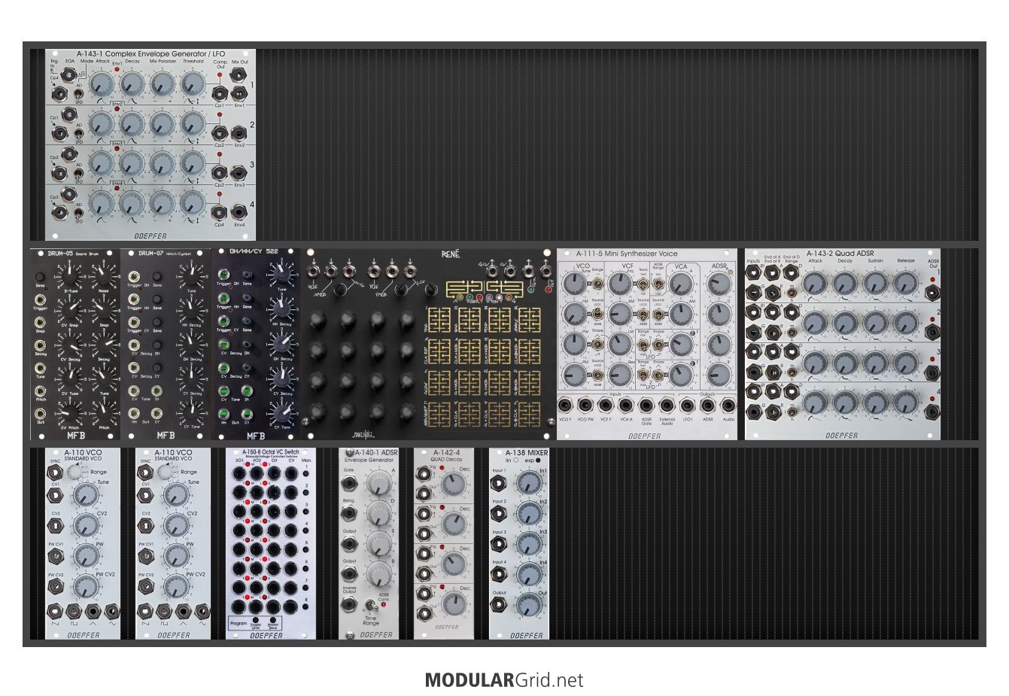Click the ADSR Out 4 jack on A-143-2
The height and width of the screenshot is (696, 1009).
pos(933,412)
